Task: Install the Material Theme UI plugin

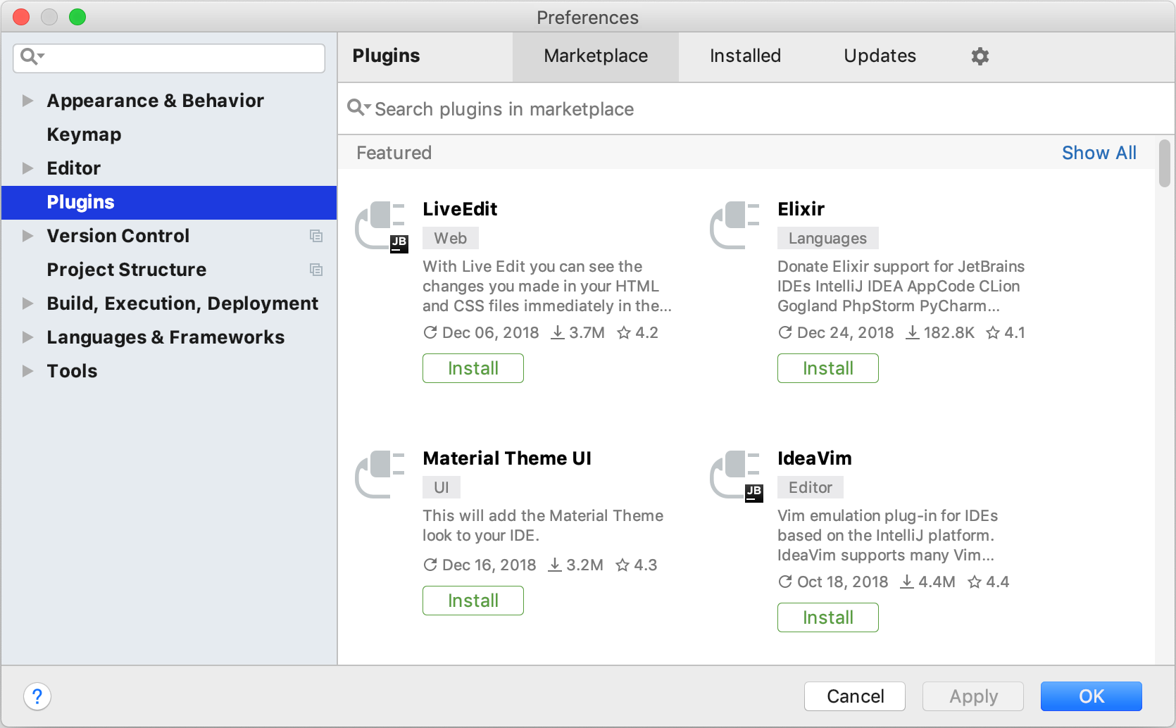Action: pos(473,601)
